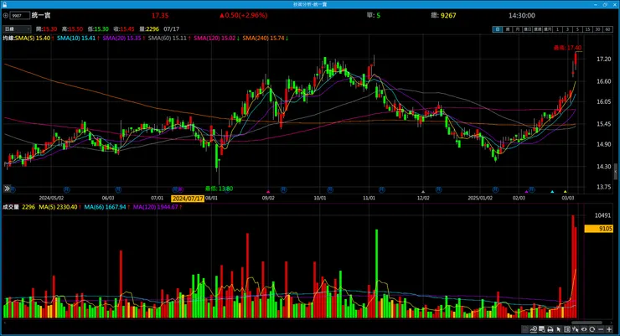This screenshot has height=336, width=620.
Task: Click the 最低 13.80 low price annotation
Action: point(219,189)
